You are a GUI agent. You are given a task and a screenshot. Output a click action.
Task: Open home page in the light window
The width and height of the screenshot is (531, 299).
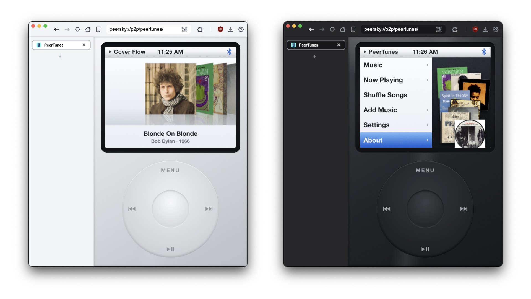(88, 29)
